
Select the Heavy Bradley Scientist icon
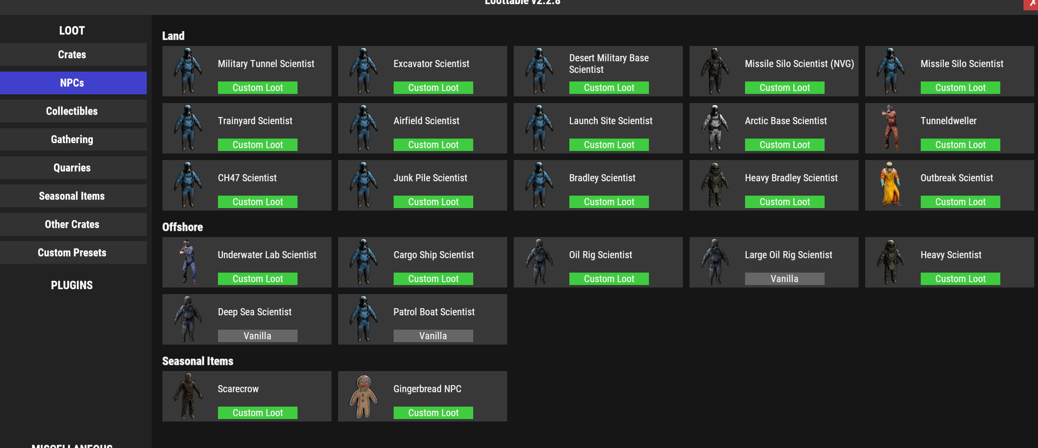coord(715,185)
